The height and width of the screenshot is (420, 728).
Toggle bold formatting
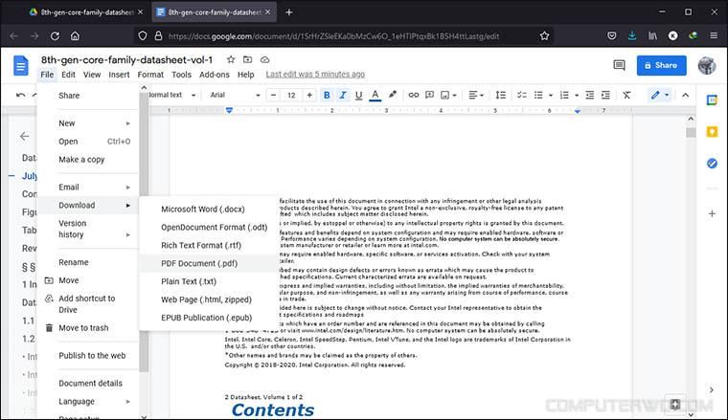(x=327, y=95)
